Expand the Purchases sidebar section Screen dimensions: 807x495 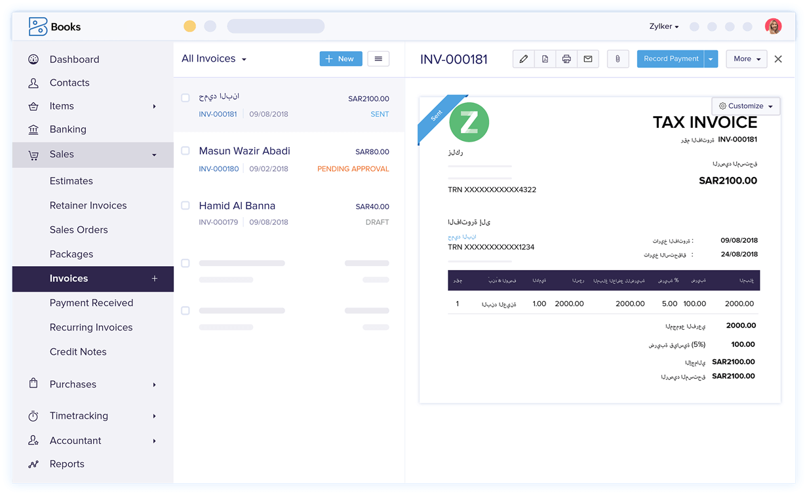tap(73, 384)
